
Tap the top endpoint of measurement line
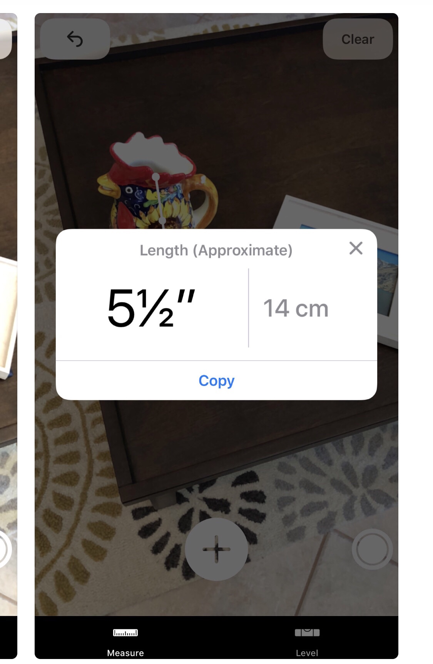[x=156, y=177]
